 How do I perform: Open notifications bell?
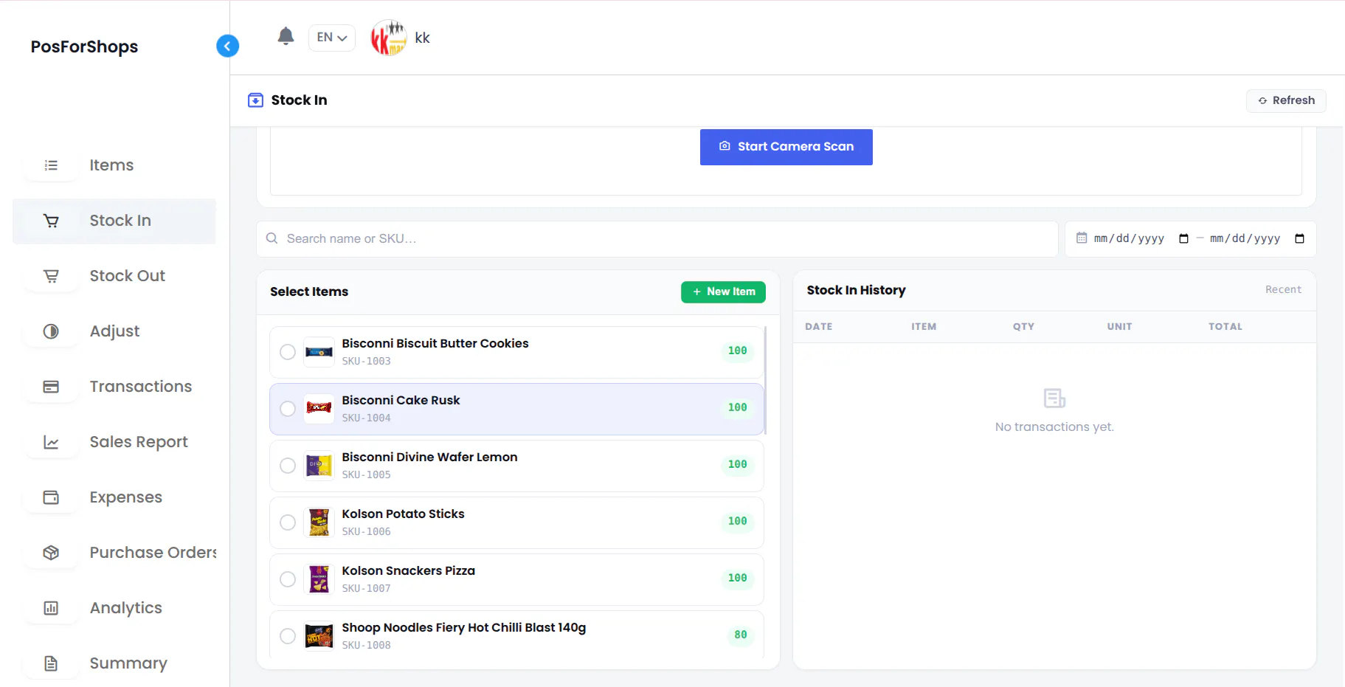286,36
